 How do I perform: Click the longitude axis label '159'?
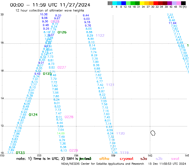click(113, 156)
